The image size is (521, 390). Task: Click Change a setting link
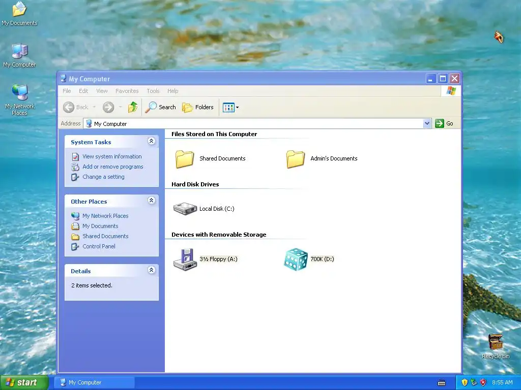click(x=104, y=177)
